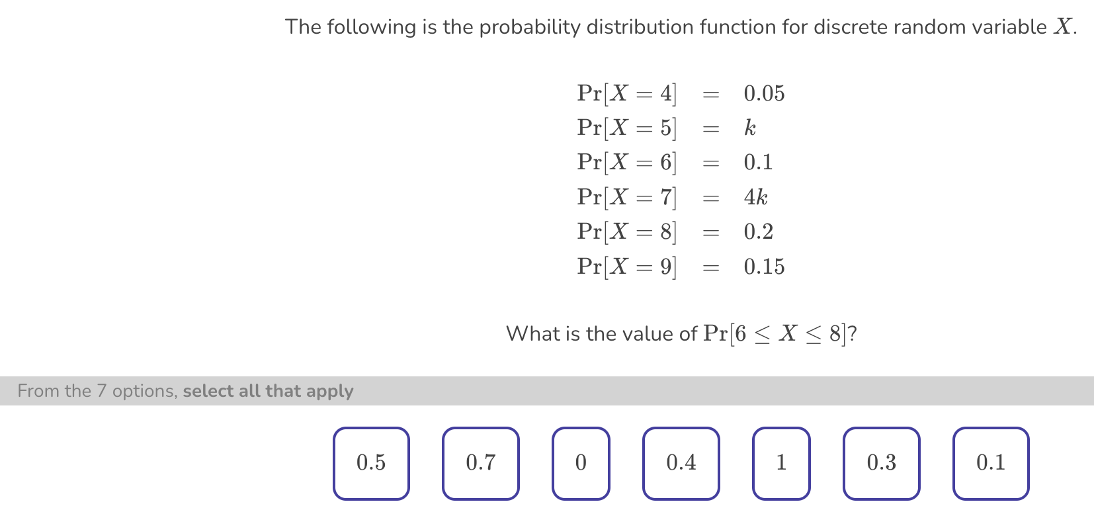The height and width of the screenshot is (506, 1094).
Task: Click the leftmost answer tile
Action: (x=371, y=462)
